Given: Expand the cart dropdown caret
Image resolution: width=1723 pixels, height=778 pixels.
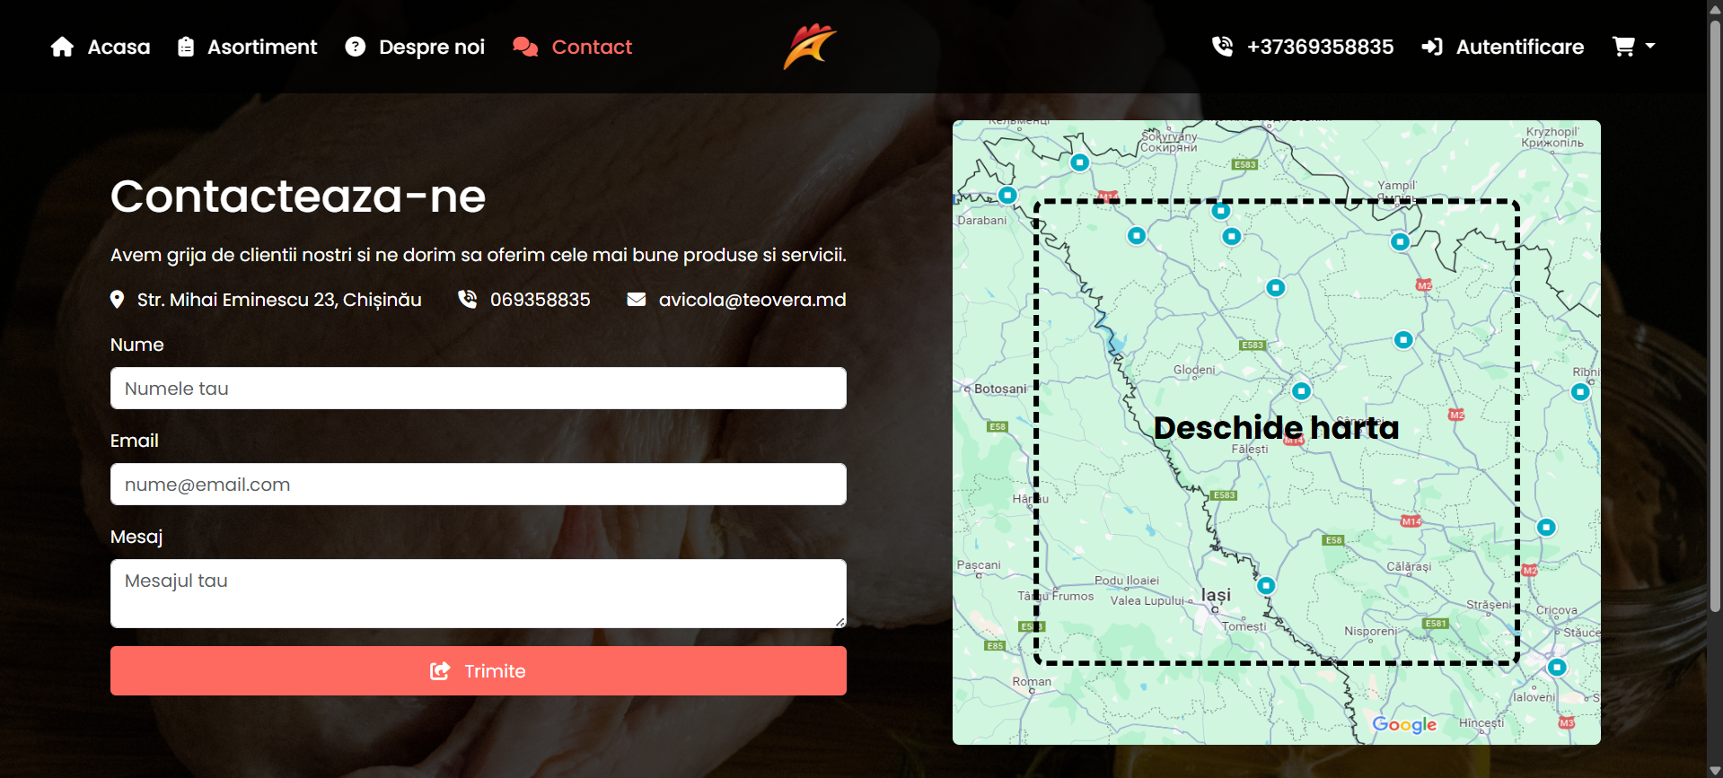Looking at the screenshot, I should pos(1650,46).
